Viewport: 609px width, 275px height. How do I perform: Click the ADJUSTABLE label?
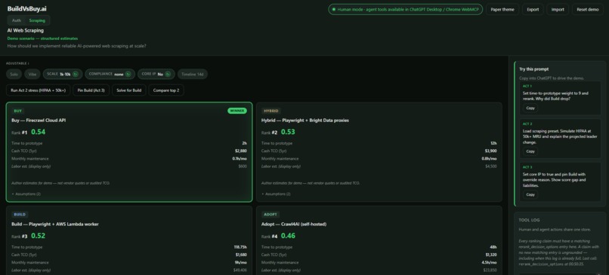17,63
